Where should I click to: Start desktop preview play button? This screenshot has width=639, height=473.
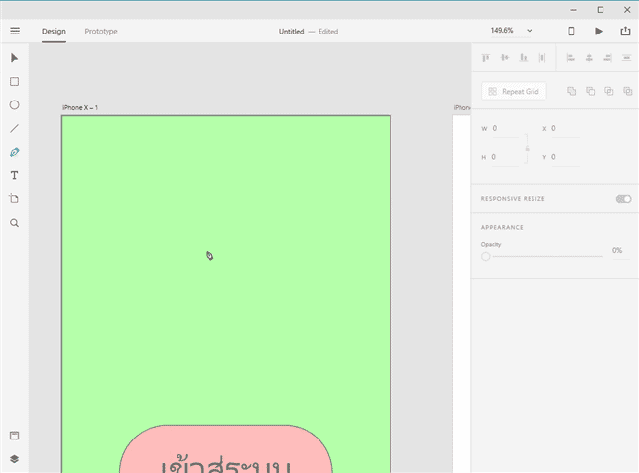click(x=599, y=31)
